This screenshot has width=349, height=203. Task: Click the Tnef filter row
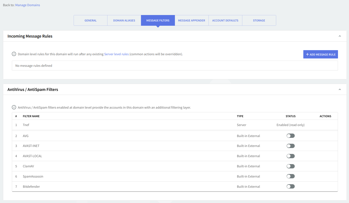tap(26, 125)
